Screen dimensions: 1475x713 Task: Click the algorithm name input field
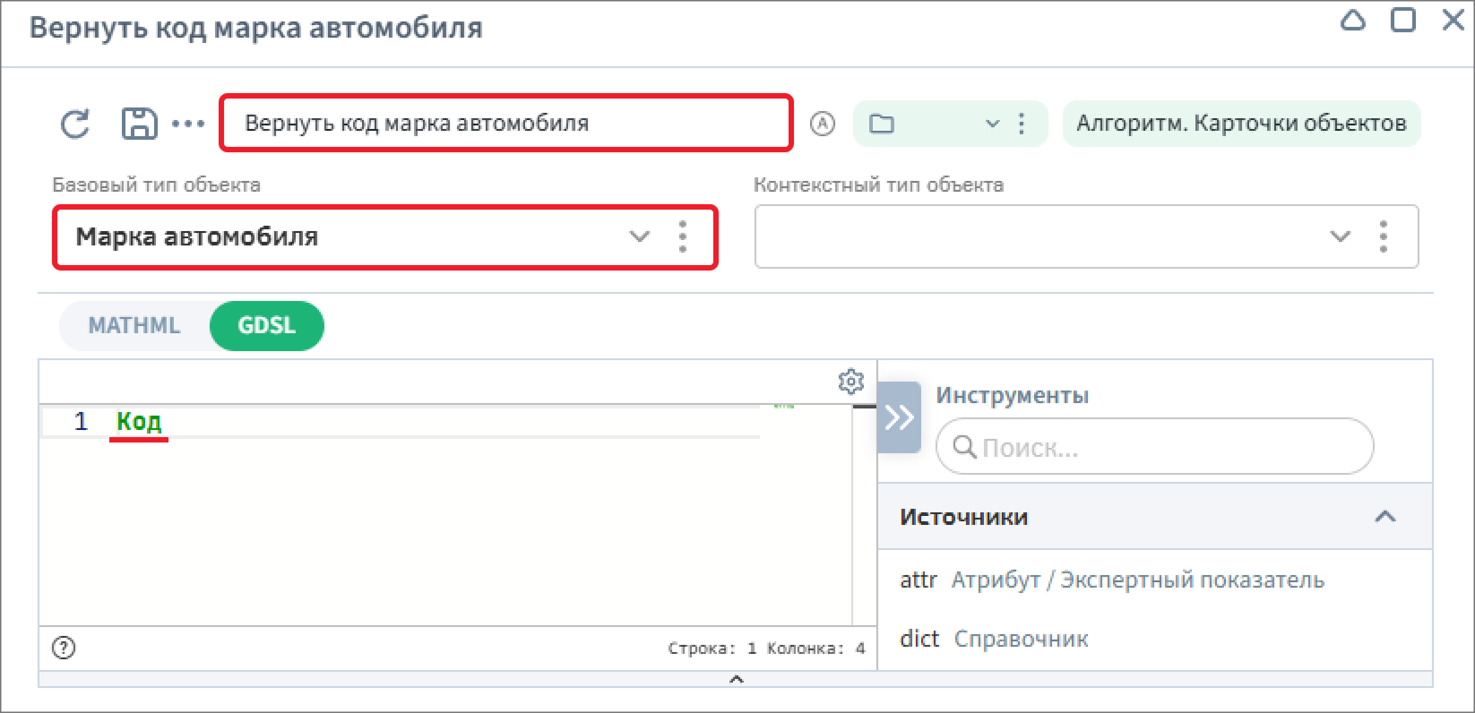pos(506,124)
